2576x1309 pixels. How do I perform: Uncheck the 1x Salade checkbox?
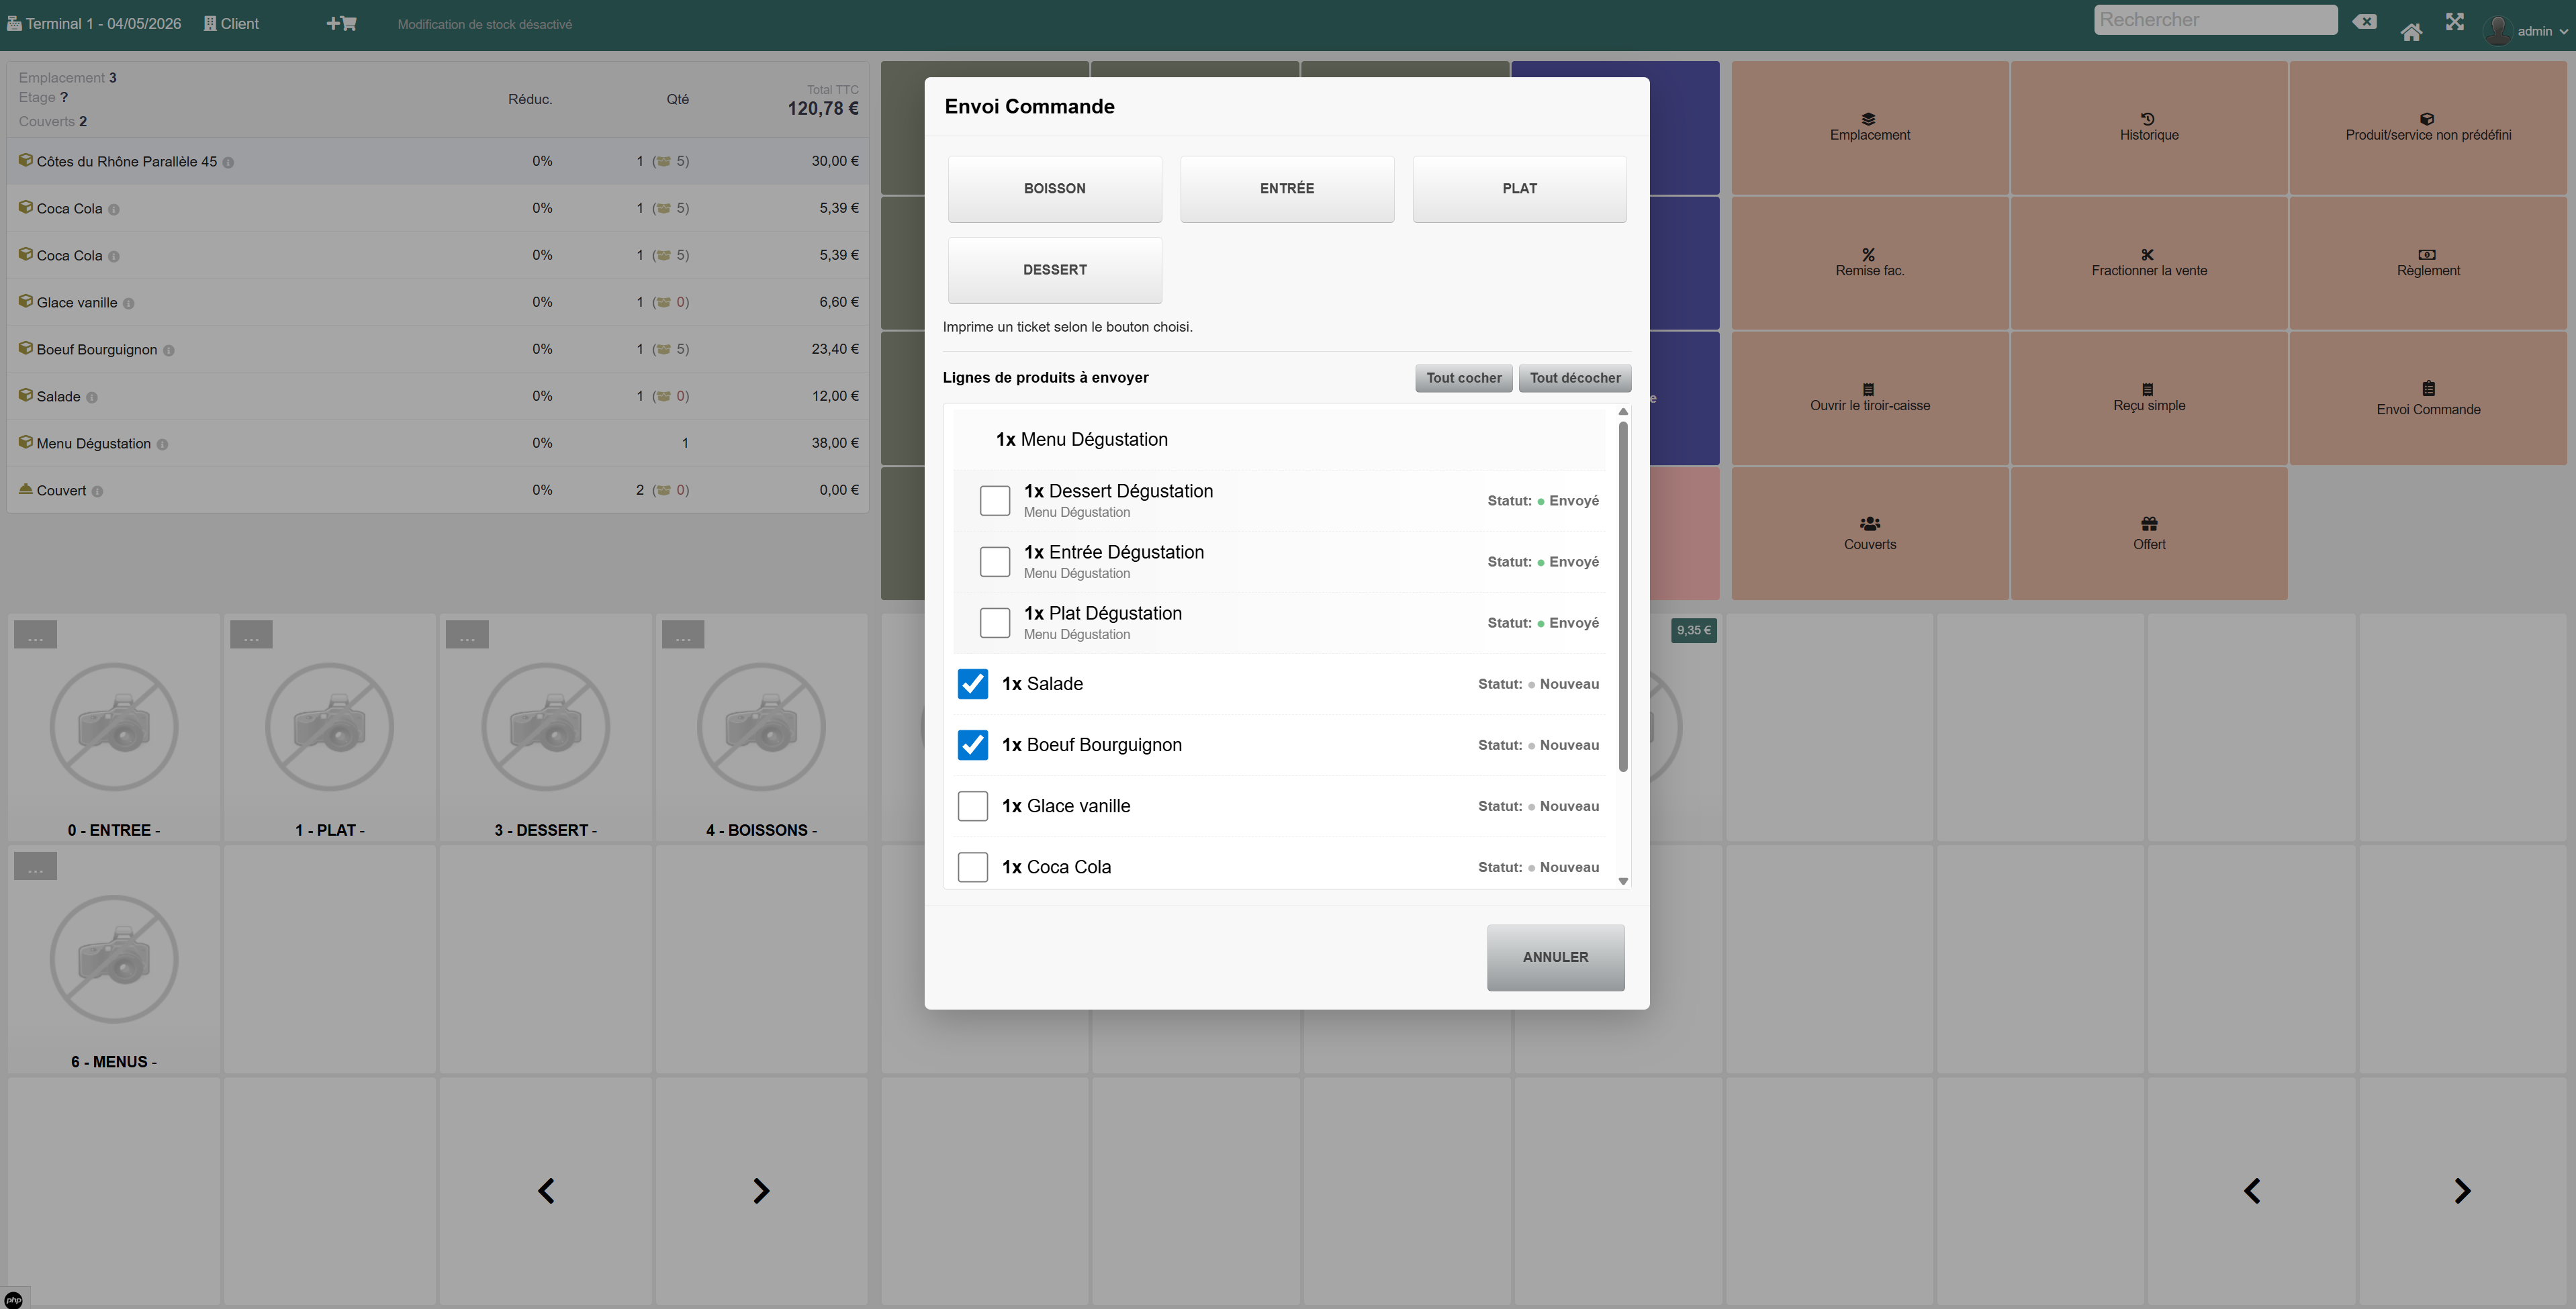[x=972, y=684]
